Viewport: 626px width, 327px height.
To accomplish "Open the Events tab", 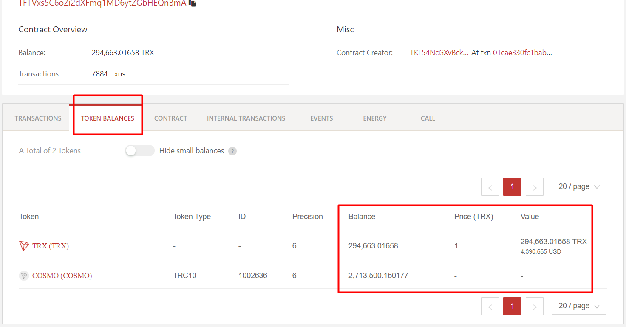I will click(322, 118).
